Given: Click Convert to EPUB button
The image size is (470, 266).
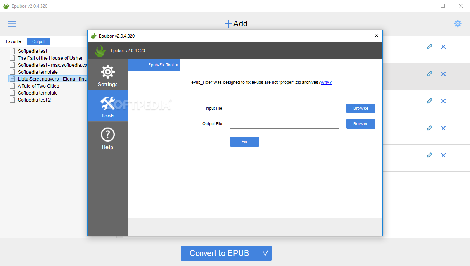Looking at the screenshot, I should [219, 253].
